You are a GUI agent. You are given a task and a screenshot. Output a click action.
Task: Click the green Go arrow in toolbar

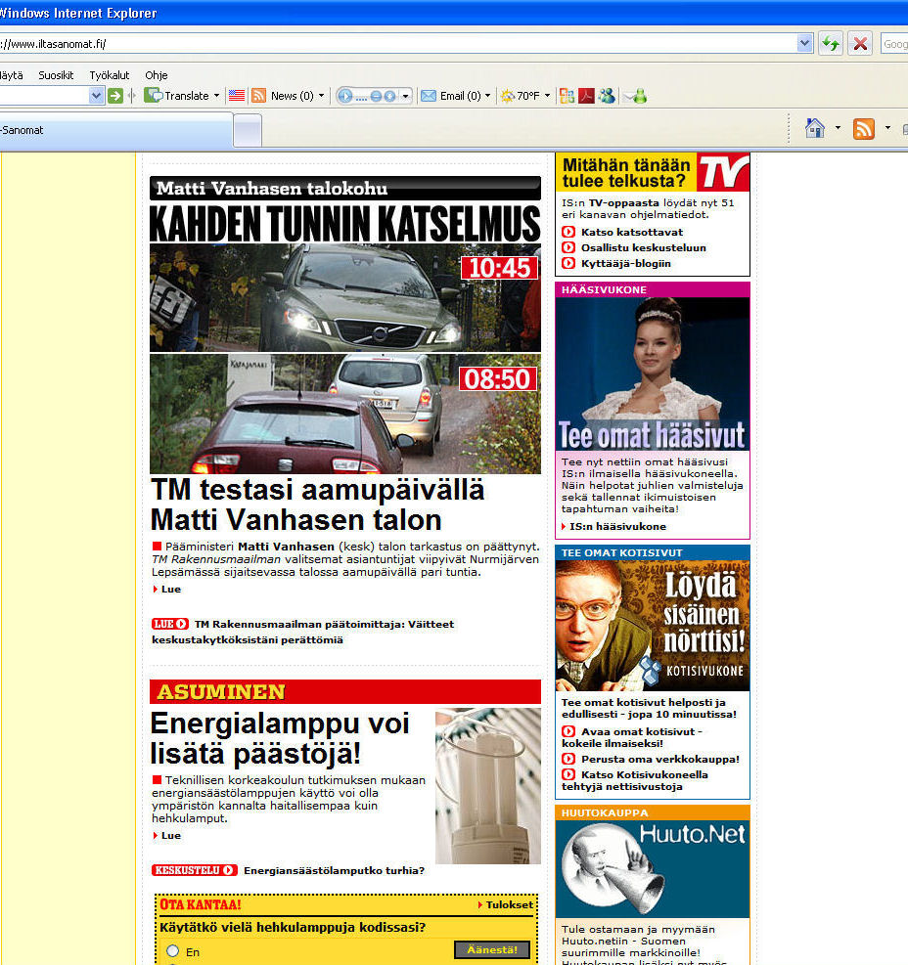[115, 96]
